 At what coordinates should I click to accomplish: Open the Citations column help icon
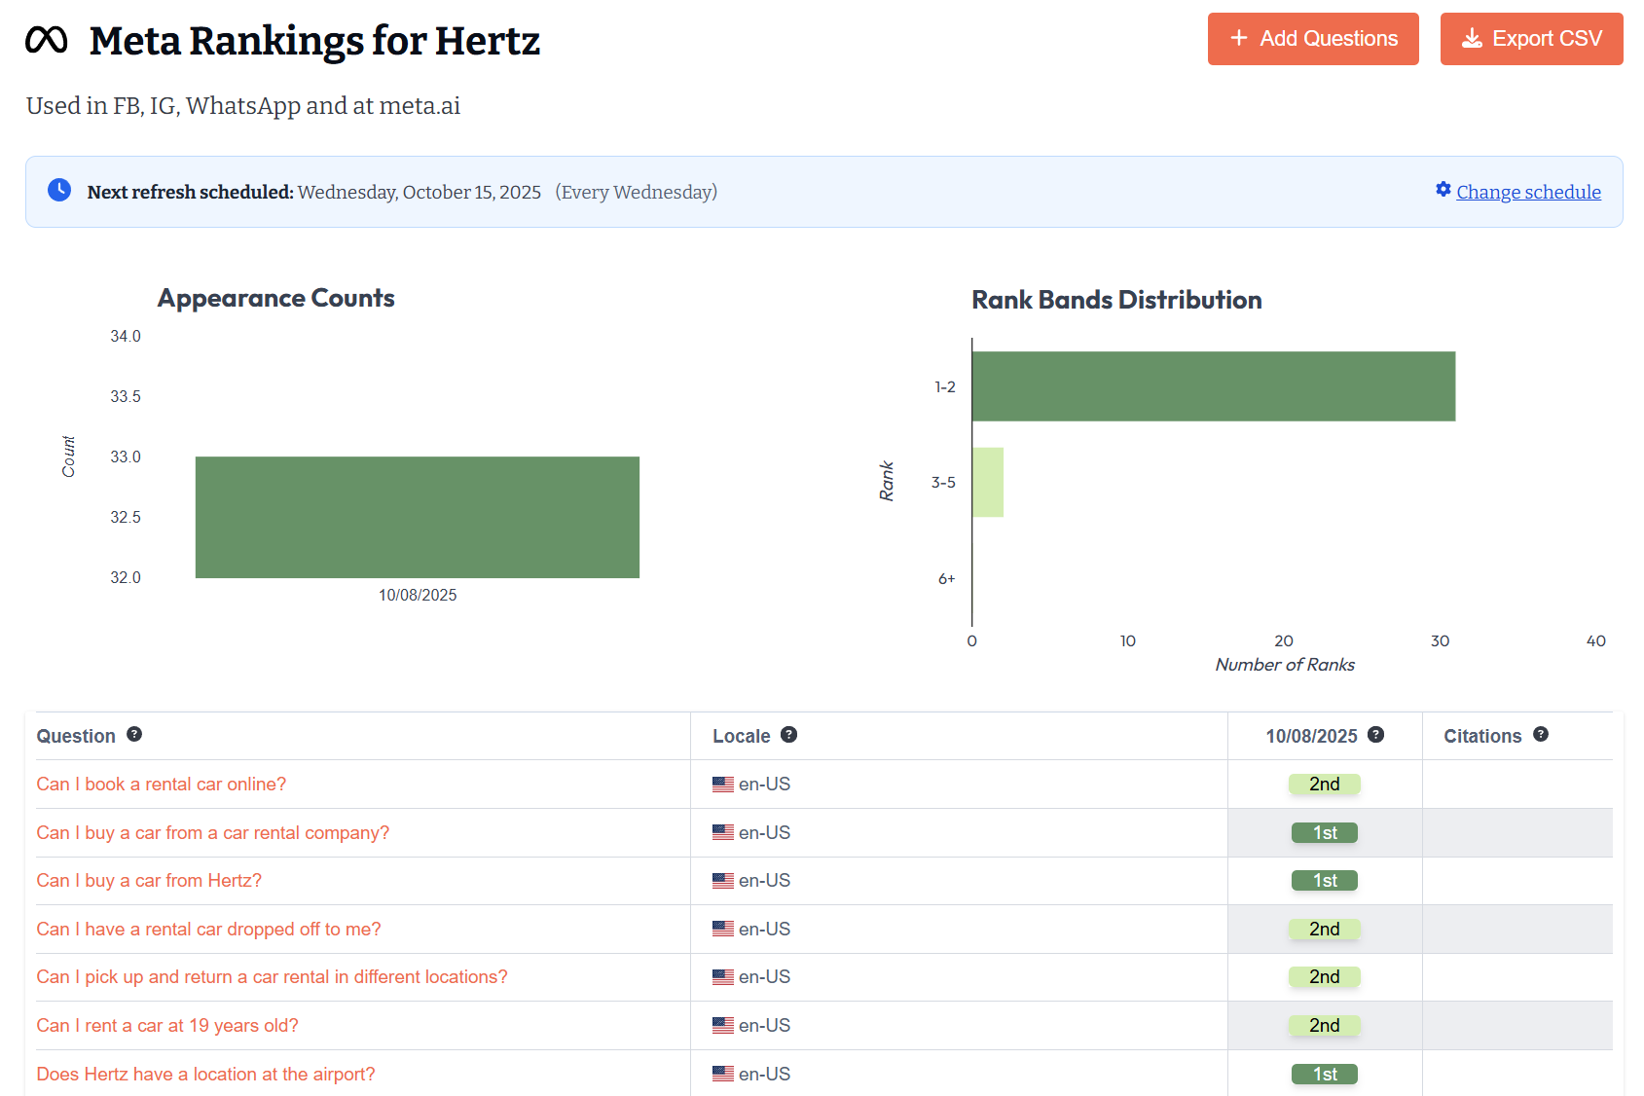click(1540, 735)
